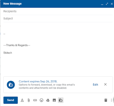Screen dimensions: 114x106
Task: Click the confidential mode badge icon
Action: 11,85
